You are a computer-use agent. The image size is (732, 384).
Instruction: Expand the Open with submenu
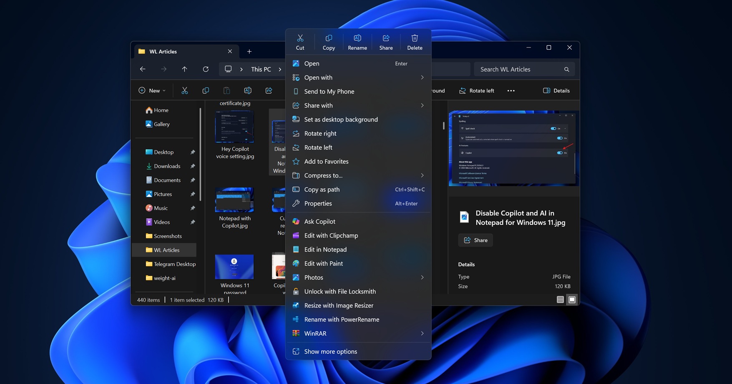point(422,77)
